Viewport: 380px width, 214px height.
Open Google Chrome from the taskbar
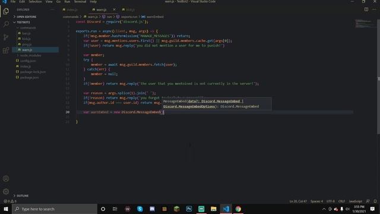click(238, 209)
